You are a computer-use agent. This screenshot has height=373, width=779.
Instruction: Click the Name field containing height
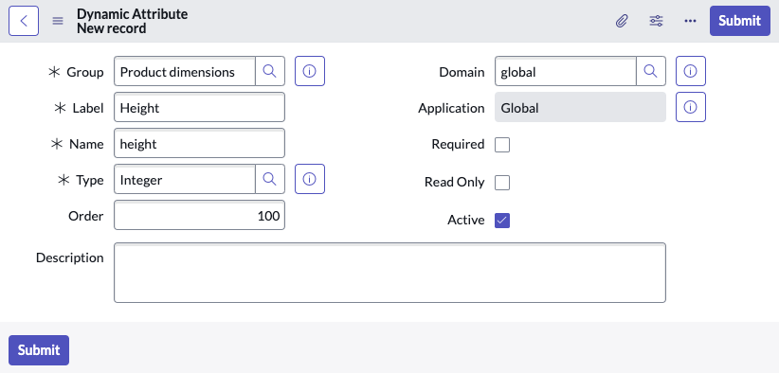pos(199,143)
